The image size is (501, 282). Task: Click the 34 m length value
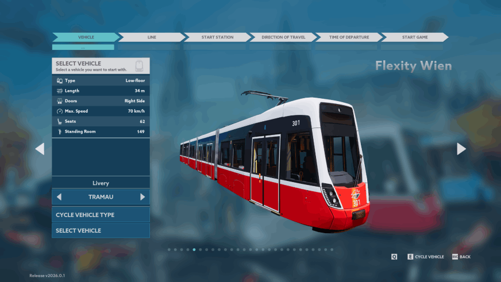click(140, 91)
